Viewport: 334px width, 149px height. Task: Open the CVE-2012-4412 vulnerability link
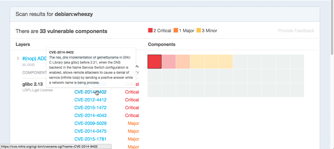(90, 100)
